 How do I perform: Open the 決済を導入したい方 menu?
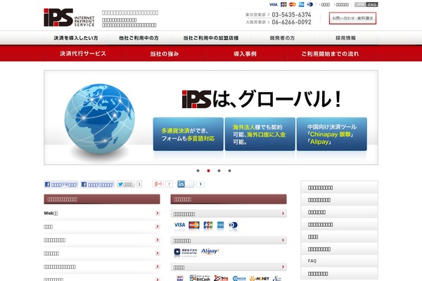tap(76, 38)
